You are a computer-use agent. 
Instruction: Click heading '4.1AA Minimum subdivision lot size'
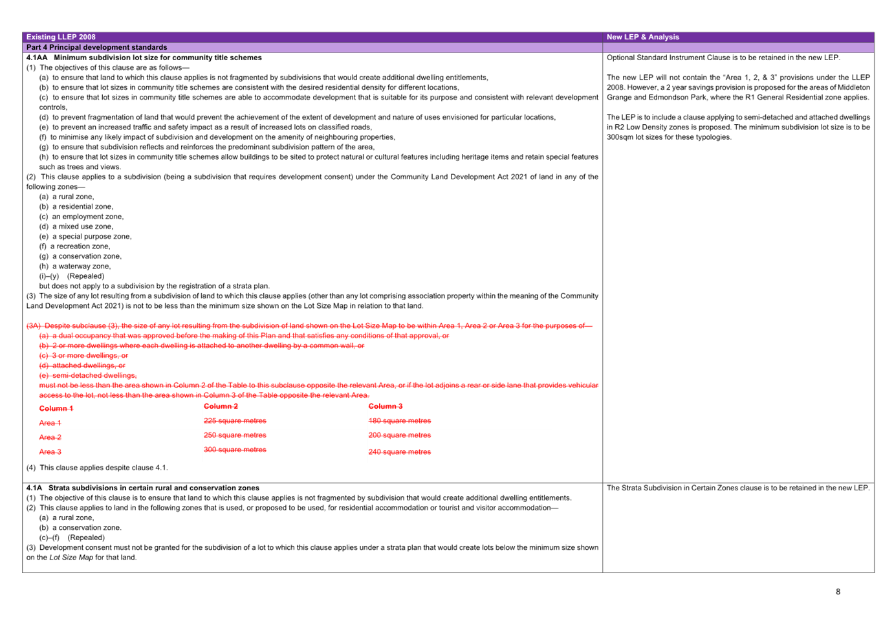(144, 58)
